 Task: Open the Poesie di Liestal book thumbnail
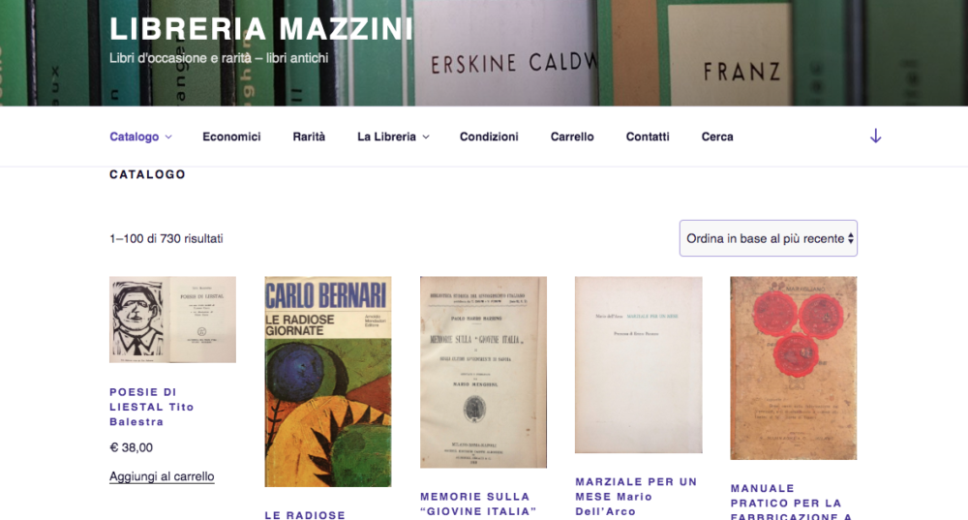click(x=173, y=320)
